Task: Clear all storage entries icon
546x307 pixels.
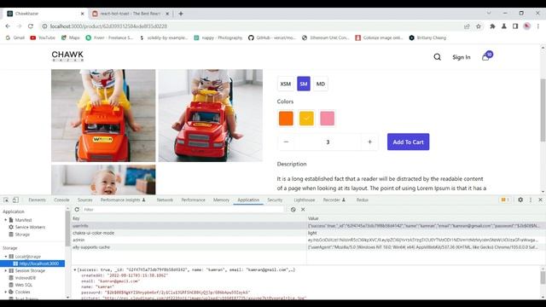Action: click(x=293, y=210)
